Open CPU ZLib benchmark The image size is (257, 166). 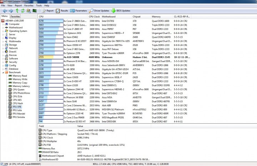(x=15, y=97)
